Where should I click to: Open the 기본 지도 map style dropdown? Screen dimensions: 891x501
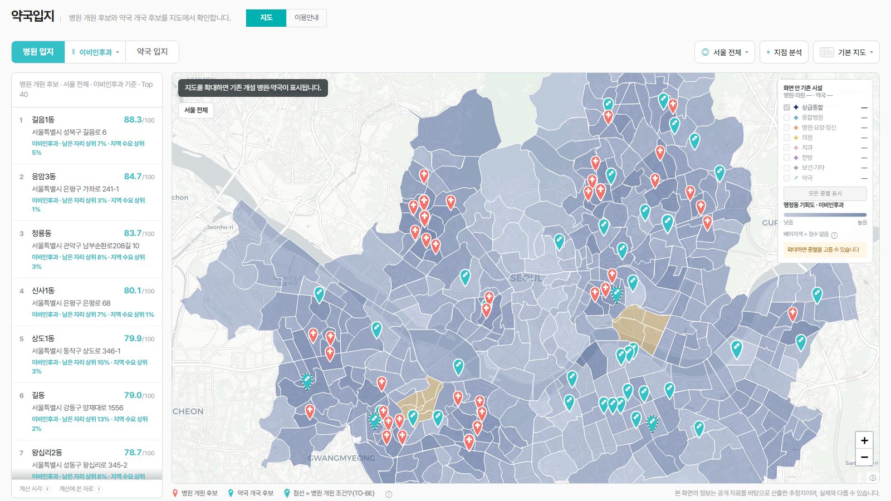pyautogui.click(x=846, y=52)
